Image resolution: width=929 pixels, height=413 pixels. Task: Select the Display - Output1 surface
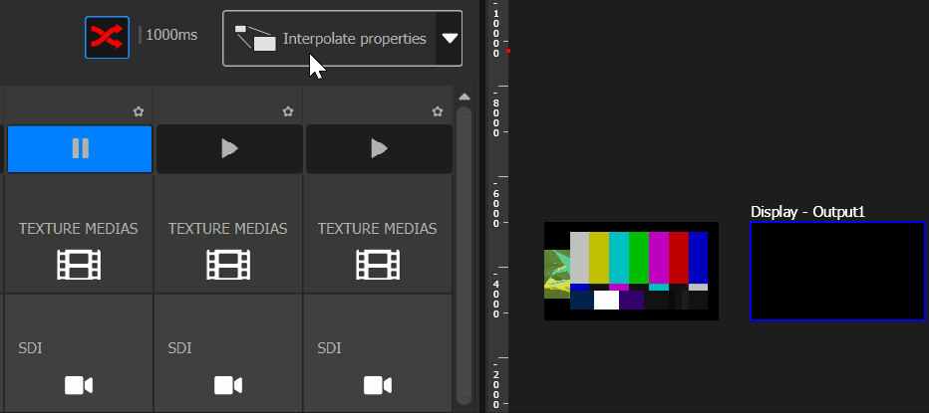[x=837, y=271]
